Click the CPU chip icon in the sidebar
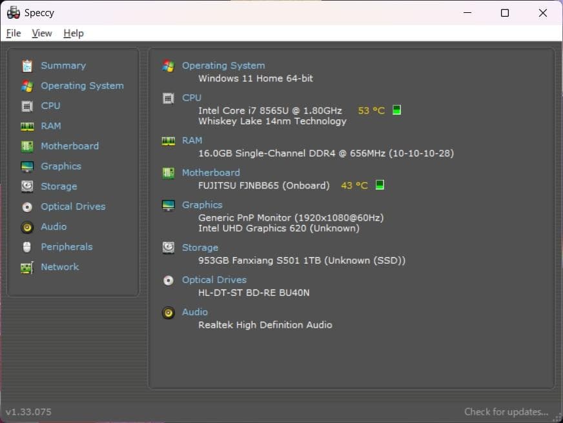This screenshot has width=563, height=423. click(26, 106)
